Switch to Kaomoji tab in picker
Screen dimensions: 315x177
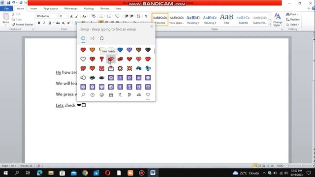(x=92, y=38)
